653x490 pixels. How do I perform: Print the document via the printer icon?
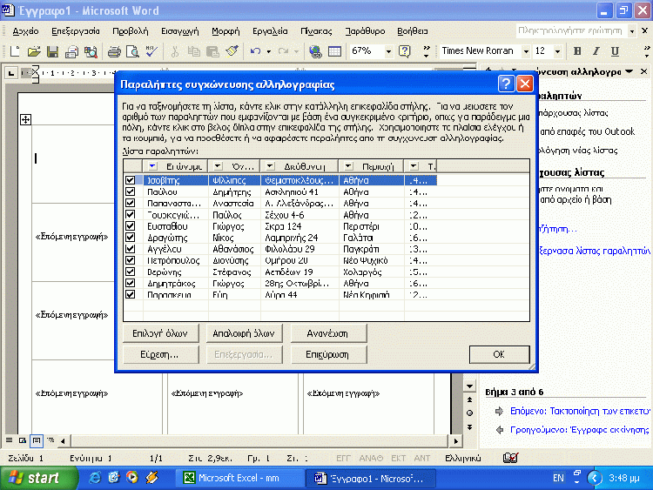(114, 51)
